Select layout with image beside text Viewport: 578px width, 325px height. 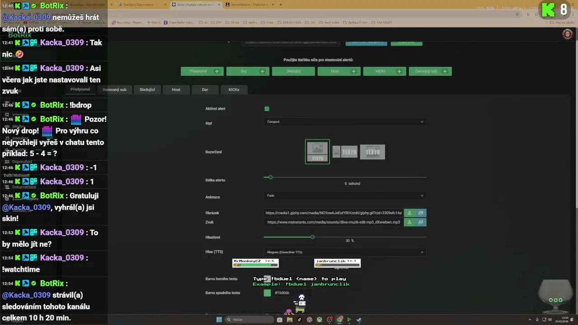click(345, 152)
